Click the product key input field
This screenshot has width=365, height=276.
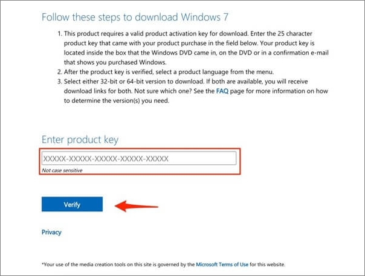[138, 159]
